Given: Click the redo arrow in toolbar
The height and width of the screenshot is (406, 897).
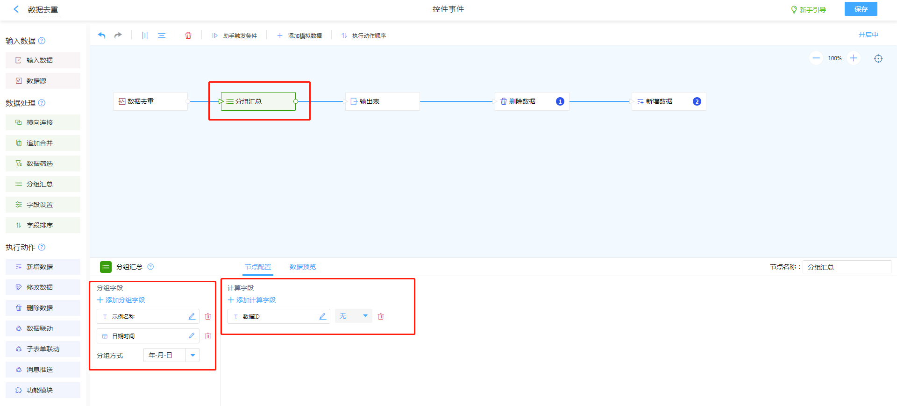Looking at the screenshot, I should coord(118,36).
